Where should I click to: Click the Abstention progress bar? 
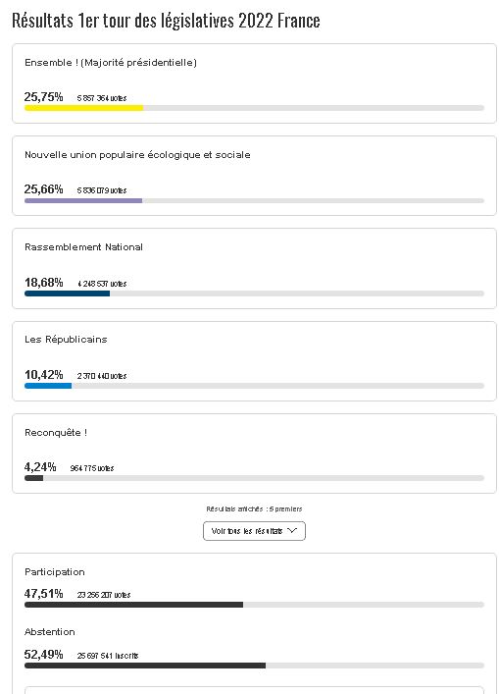click(254, 666)
